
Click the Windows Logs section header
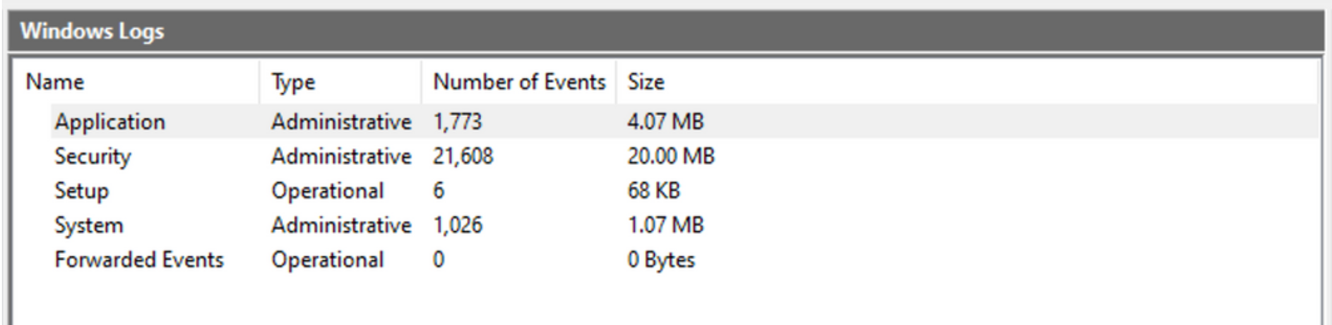pos(92,31)
